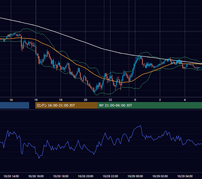
Task: Click the NY 21:00-06:00 JST session bar
Action: pyautogui.click(x=149, y=105)
